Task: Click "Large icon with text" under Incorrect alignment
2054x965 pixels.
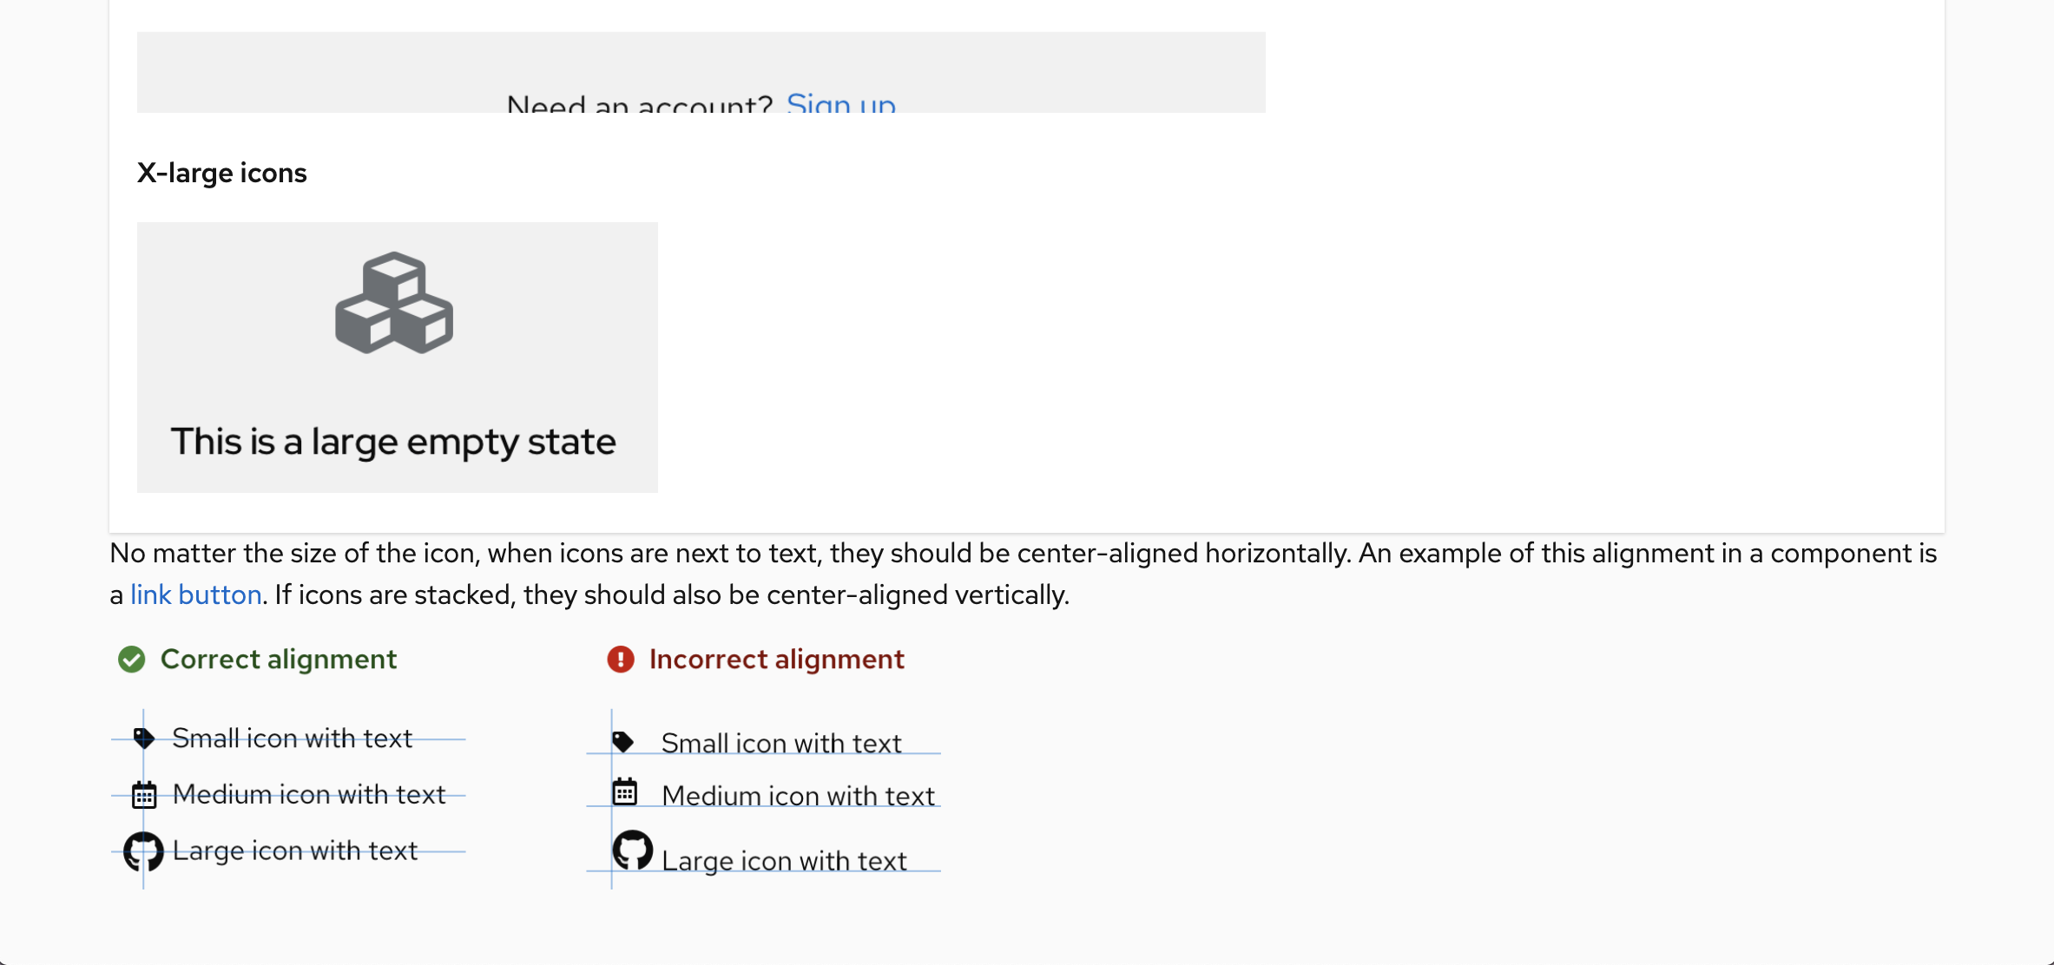Action: (x=784, y=861)
